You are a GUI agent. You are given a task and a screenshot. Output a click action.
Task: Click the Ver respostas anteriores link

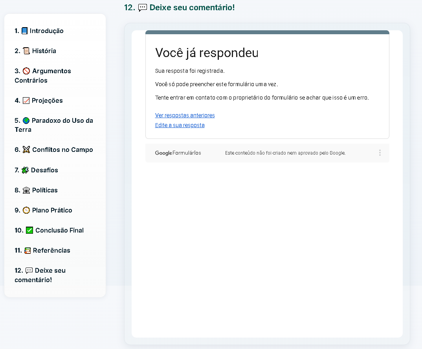click(x=185, y=115)
